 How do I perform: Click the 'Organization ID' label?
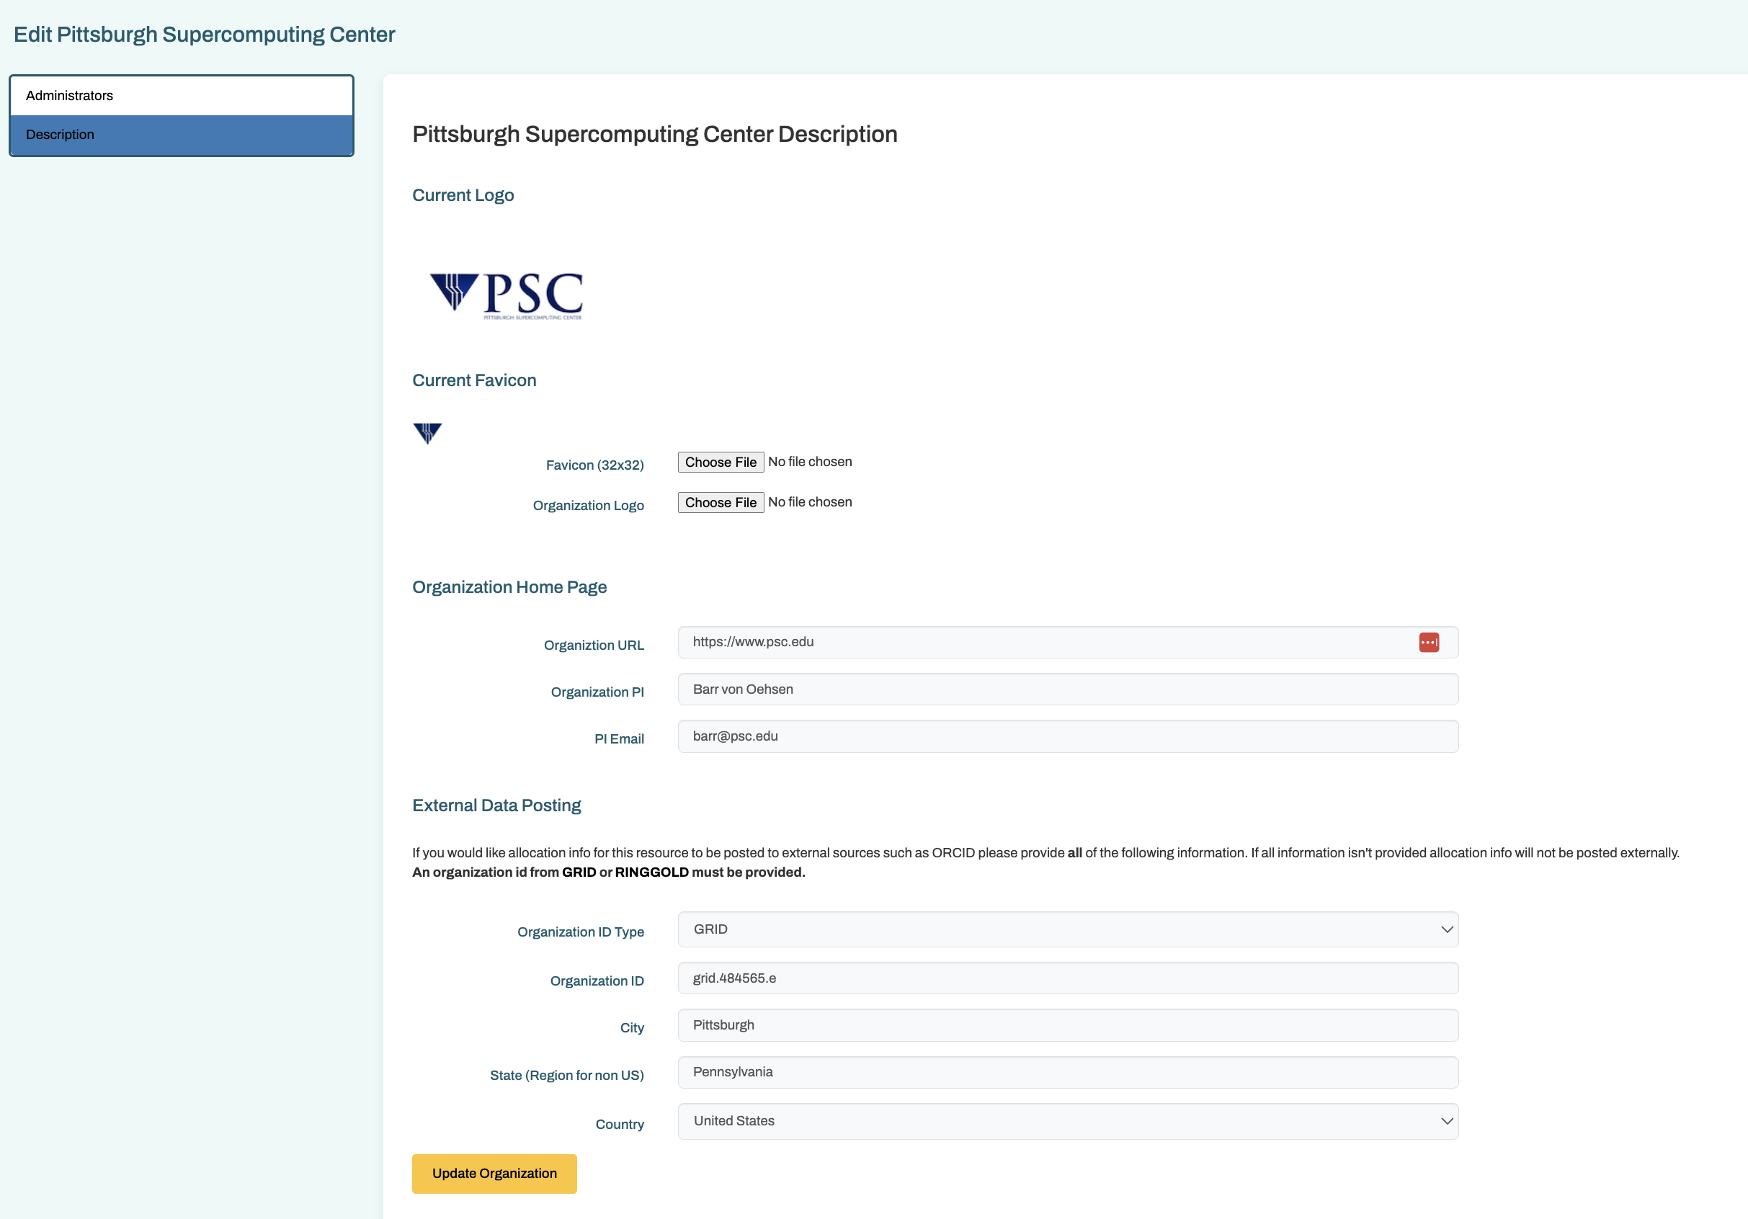click(597, 981)
